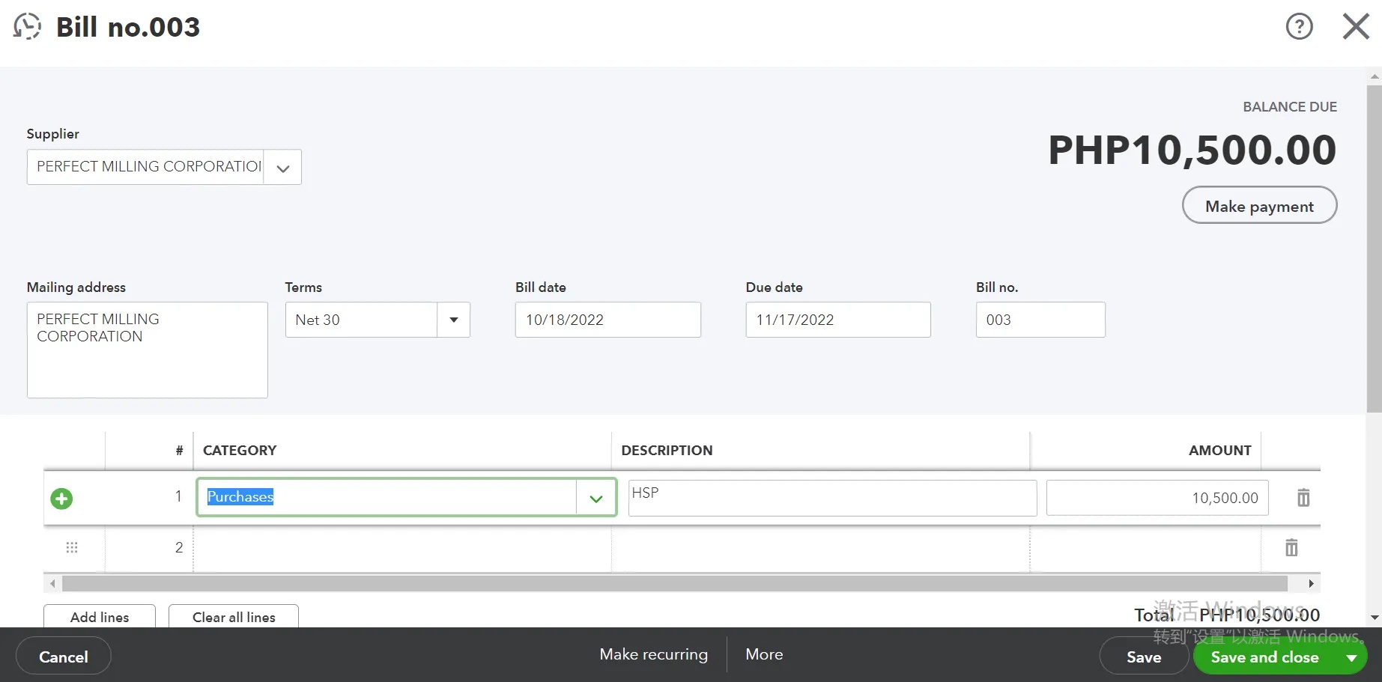The width and height of the screenshot is (1382, 682).
Task: Click the Make payment button
Action: point(1259,205)
